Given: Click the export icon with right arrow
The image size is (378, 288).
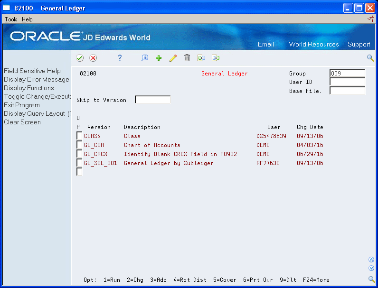Looking at the screenshot, I should (x=216, y=58).
